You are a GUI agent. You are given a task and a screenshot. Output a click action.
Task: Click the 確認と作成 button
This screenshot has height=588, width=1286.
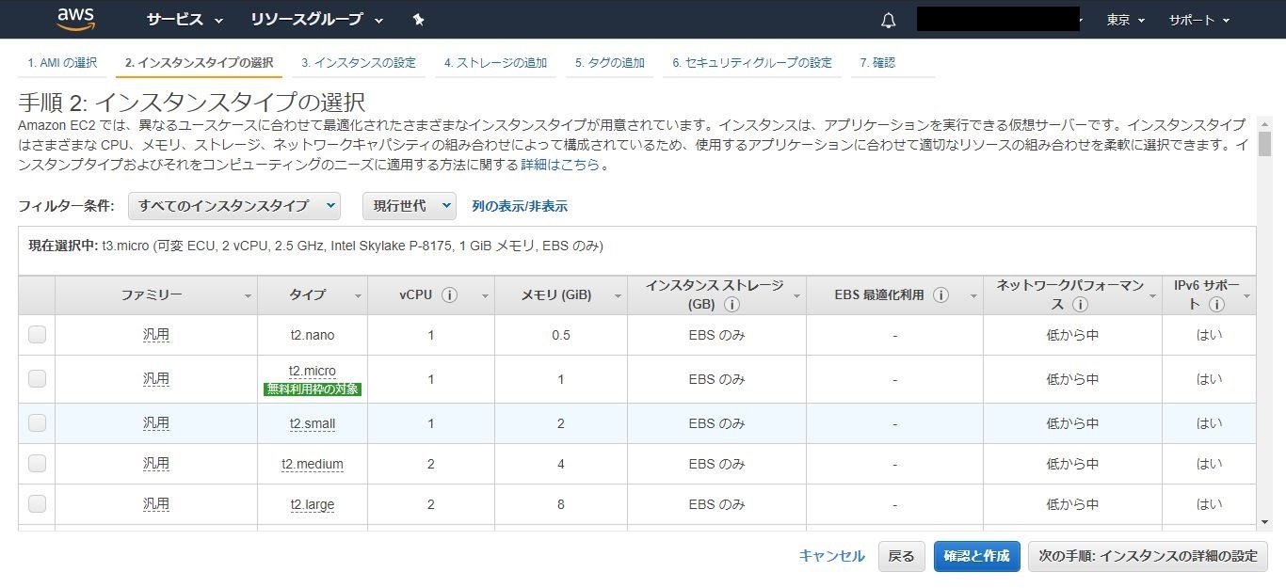976,556
